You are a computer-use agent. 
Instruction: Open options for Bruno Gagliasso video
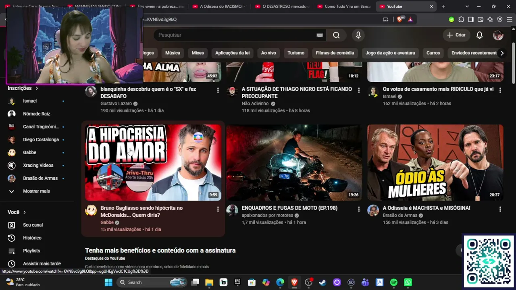point(218,209)
